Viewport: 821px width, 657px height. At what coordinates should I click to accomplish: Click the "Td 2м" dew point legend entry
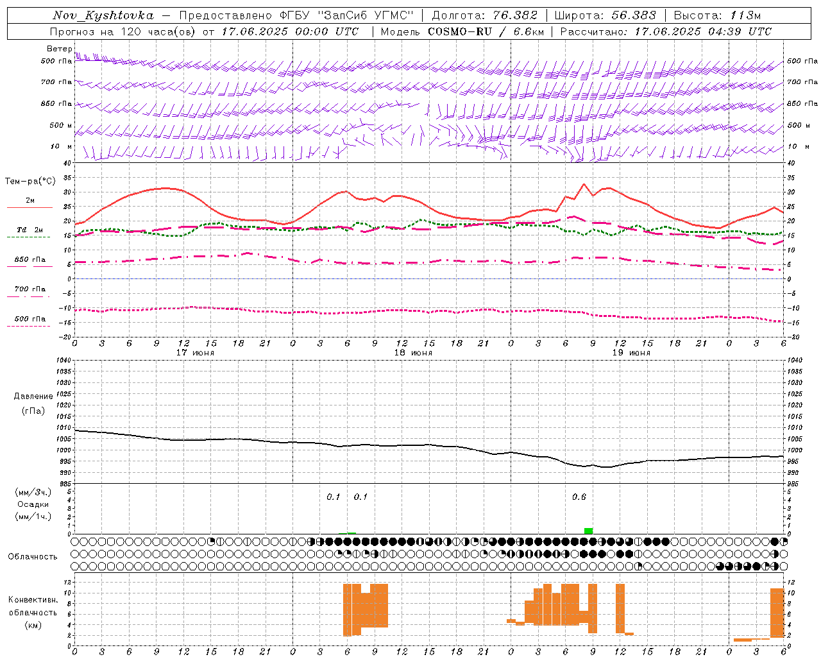pyautogui.click(x=30, y=230)
